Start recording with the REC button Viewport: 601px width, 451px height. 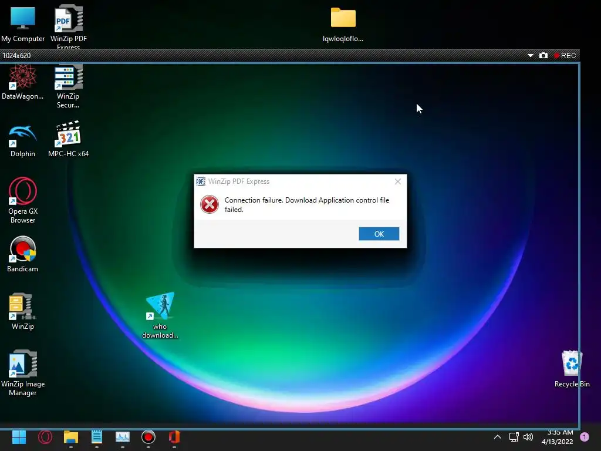point(565,56)
